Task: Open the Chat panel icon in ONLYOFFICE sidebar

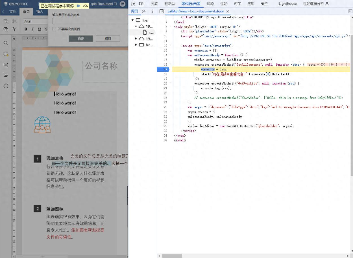Action: [6, 64]
